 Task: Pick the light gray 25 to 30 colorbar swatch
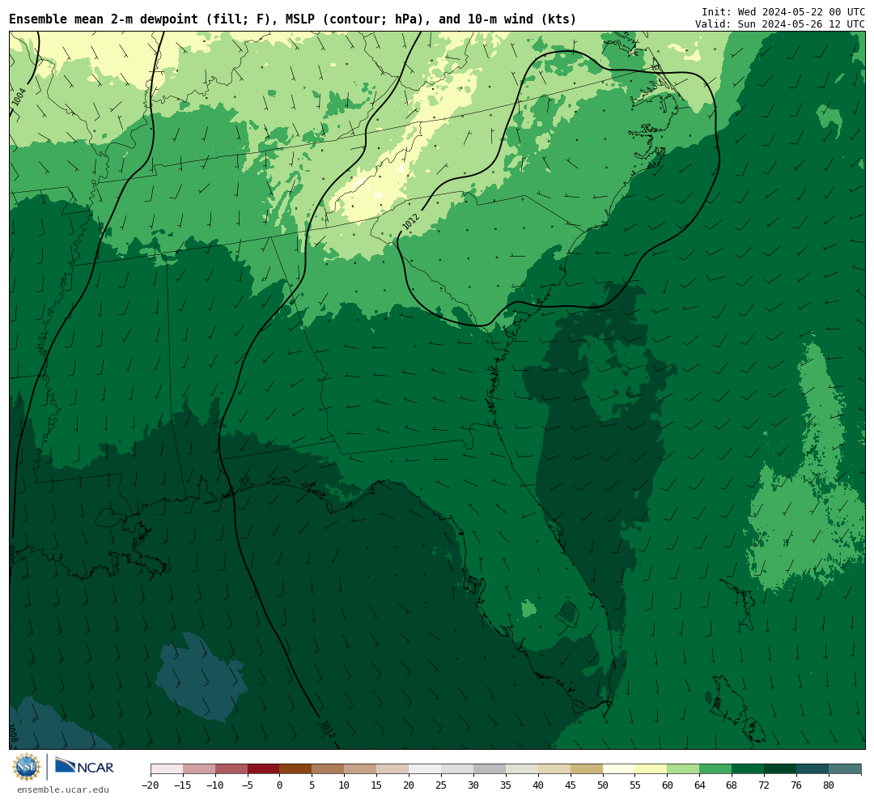pyautogui.click(x=457, y=769)
